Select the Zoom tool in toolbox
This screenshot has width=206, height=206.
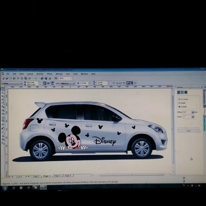[3, 100]
